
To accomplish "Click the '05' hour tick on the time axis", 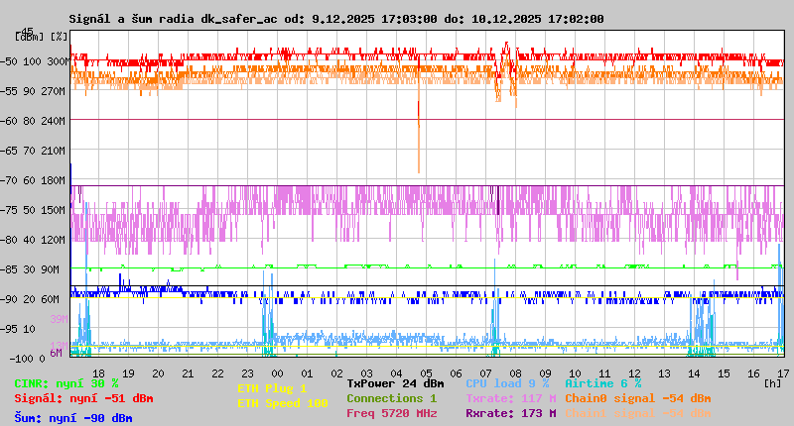I will click(x=427, y=373).
